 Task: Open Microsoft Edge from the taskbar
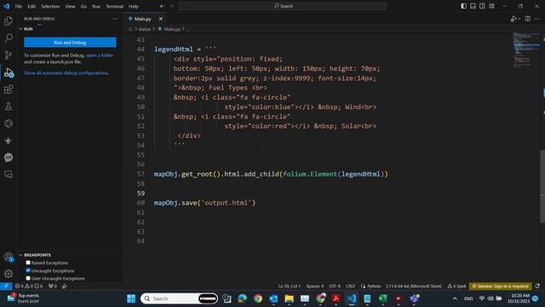(x=242, y=298)
